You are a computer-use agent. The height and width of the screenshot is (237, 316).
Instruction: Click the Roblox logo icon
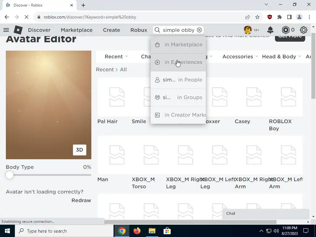(18, 30)
